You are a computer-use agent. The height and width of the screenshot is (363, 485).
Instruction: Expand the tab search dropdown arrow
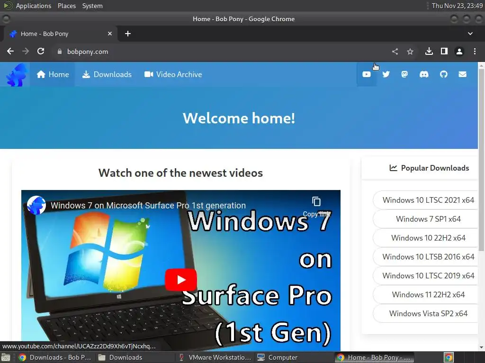(470, 34)
